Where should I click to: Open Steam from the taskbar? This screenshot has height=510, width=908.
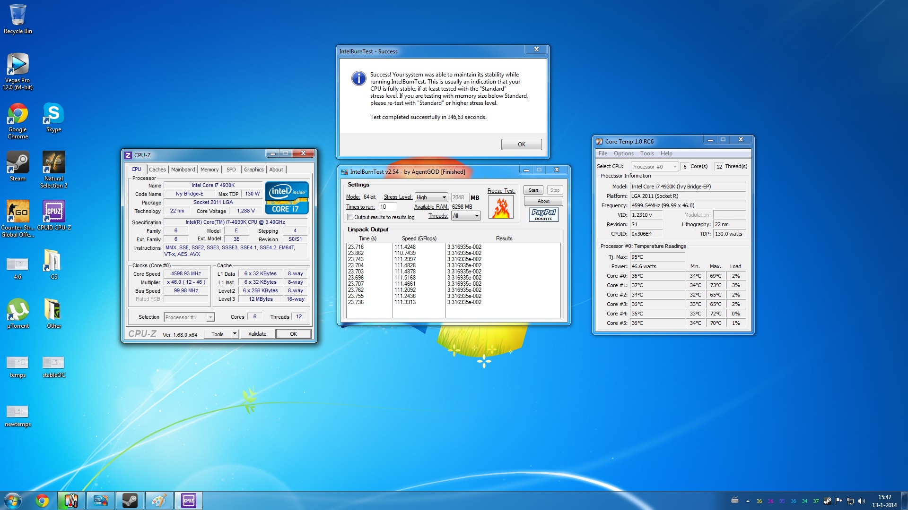[x=130, y=501]
